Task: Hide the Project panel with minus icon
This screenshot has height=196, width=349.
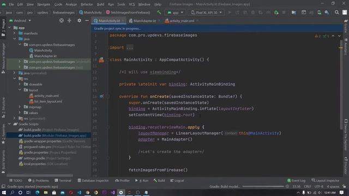Action: point(87,21)
